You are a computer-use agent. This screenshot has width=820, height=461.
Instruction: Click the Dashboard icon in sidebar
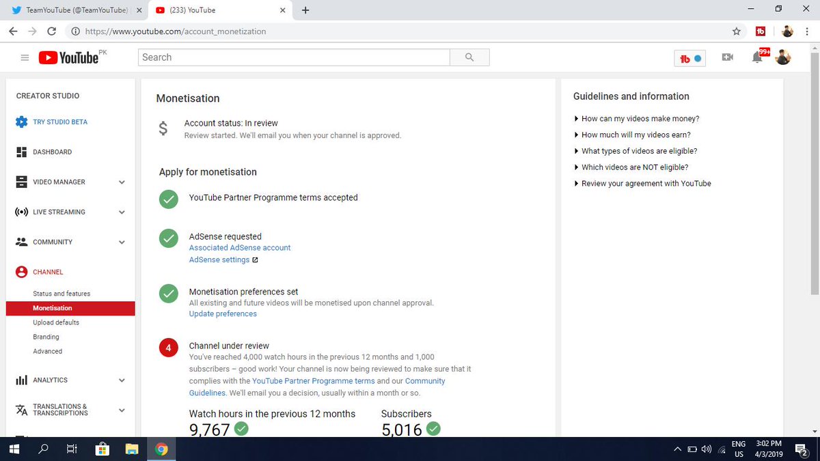(x=21, y=152)
